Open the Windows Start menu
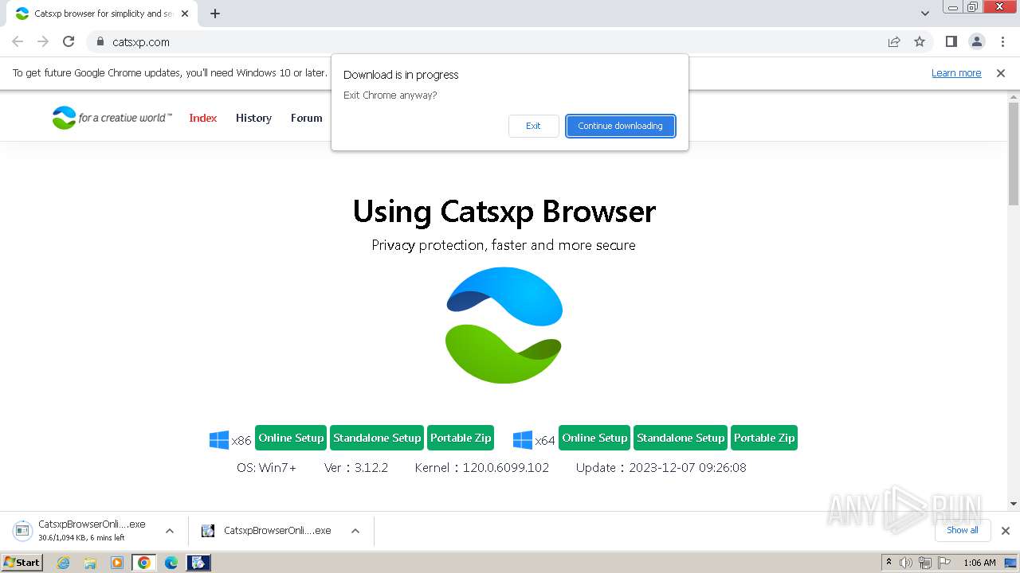The width and height of the screenshot is (1020, 573). [x=22, y=562]
